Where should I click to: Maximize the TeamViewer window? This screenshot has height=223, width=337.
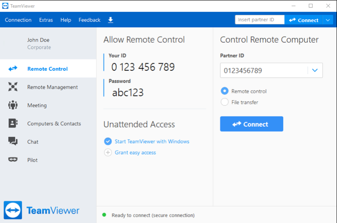[x=311, y=6]
